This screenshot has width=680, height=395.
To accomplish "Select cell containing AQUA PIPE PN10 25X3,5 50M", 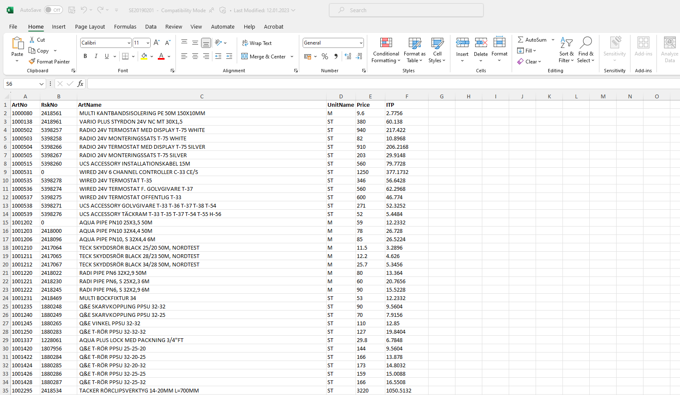I will click(201, 222).
